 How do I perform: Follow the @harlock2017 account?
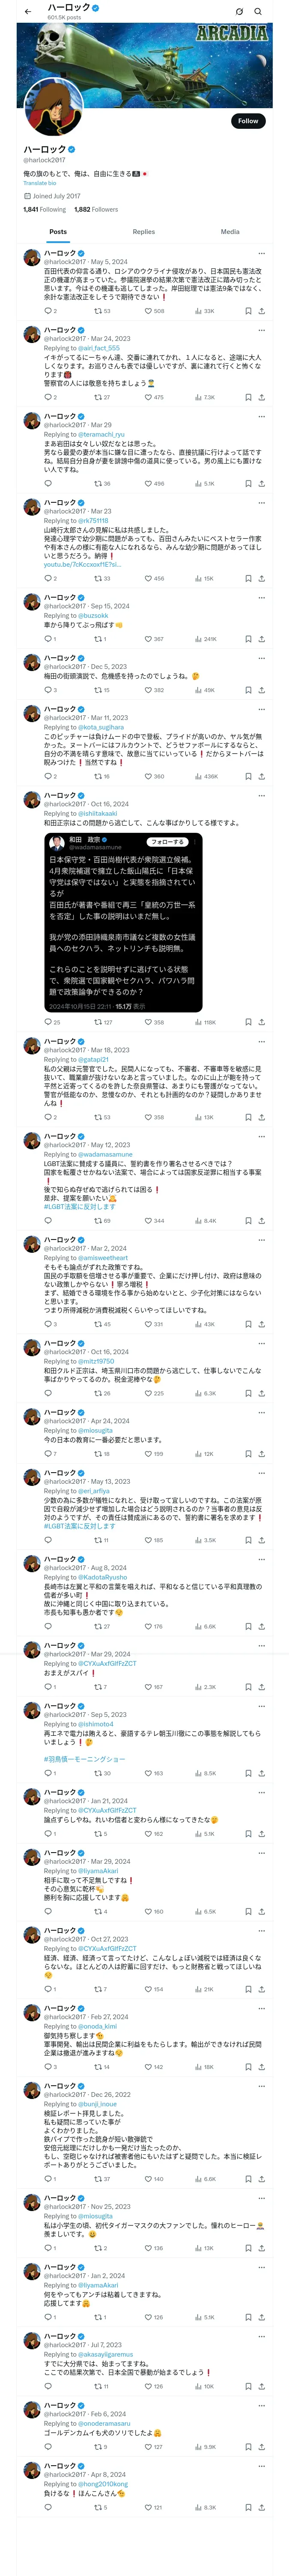[x=247, y=121]
